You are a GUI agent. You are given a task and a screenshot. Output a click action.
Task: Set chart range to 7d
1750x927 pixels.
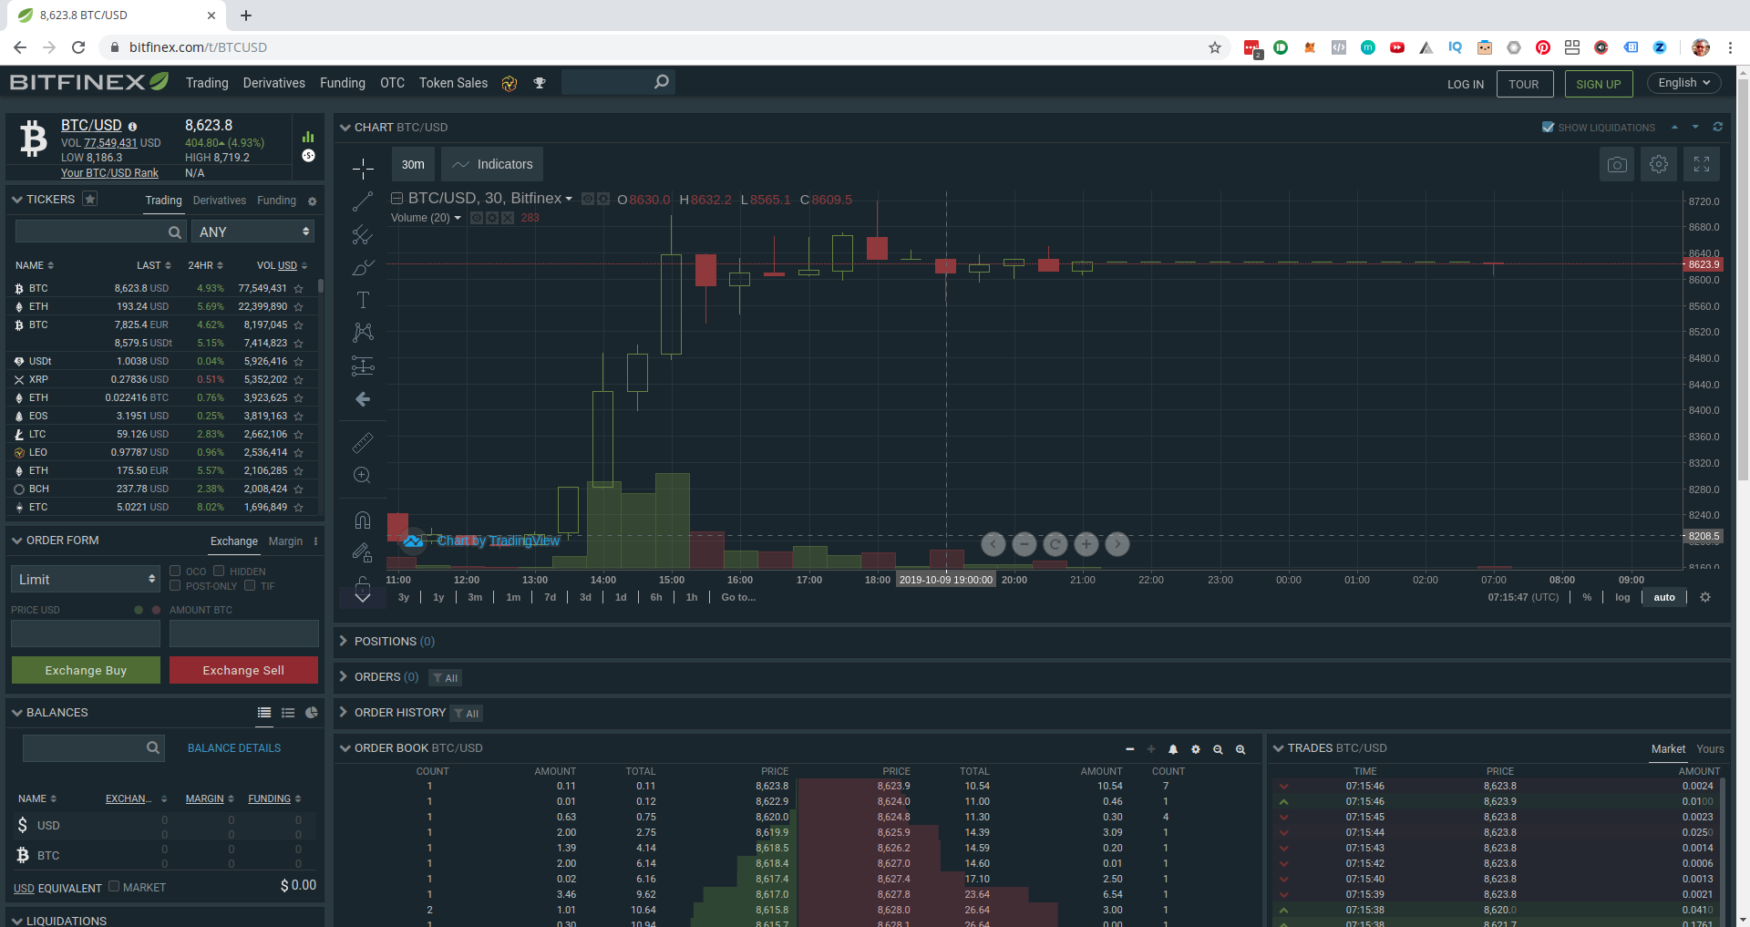[x=550, y=597]
